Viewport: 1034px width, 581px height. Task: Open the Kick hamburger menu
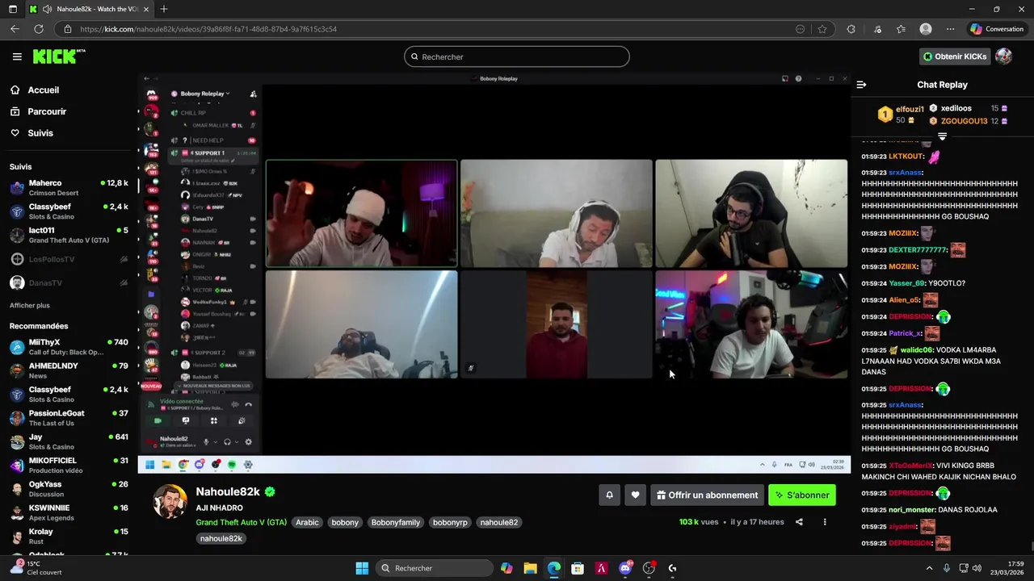pyautogui.click(x=17, y=56)
